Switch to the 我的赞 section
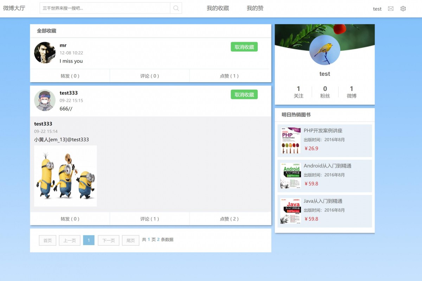 click(255, 8)
